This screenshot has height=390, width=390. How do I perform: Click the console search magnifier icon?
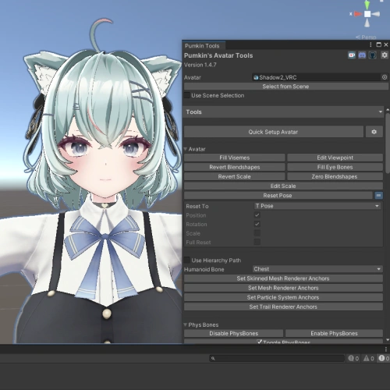[x=213, y=359]
